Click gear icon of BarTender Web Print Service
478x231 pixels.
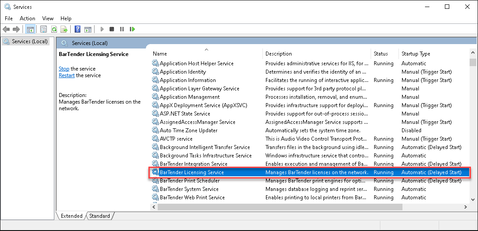(x=156, y=197)
